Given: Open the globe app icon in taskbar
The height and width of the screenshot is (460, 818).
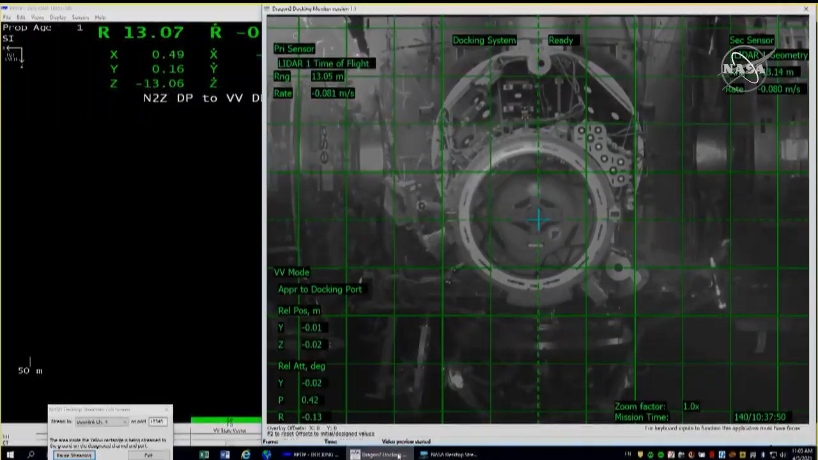Looking at the screenshot, I should (266, 454).
